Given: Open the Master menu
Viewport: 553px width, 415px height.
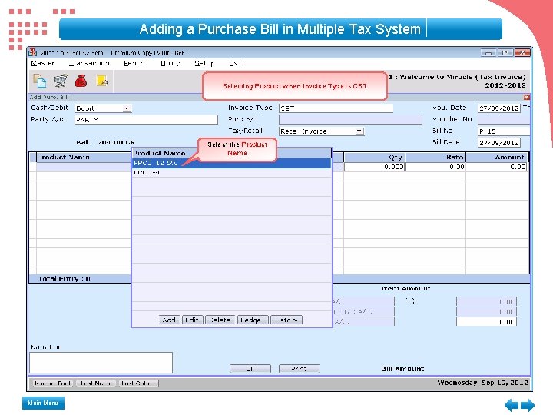Looking at the screenshot, I should coord(42,63).
